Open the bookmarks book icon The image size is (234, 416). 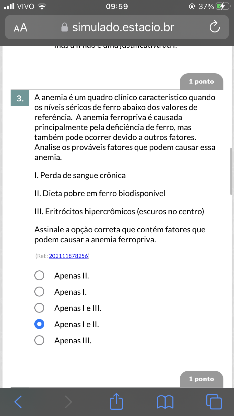(165, 402)
